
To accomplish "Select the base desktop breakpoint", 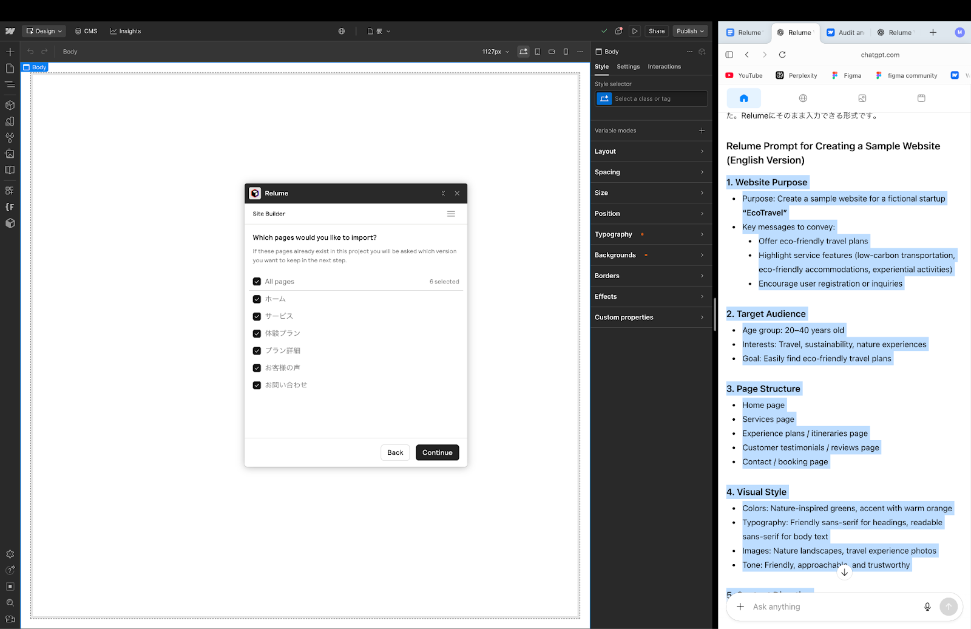I will (x=523, y=52).
